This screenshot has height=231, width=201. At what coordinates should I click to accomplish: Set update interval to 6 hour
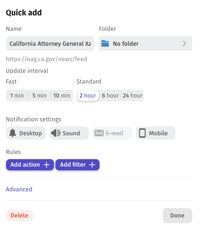(x=110, y=95)
